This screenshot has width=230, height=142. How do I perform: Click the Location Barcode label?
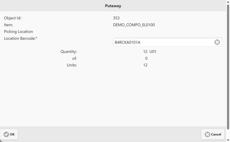click(x=21, y=38)
